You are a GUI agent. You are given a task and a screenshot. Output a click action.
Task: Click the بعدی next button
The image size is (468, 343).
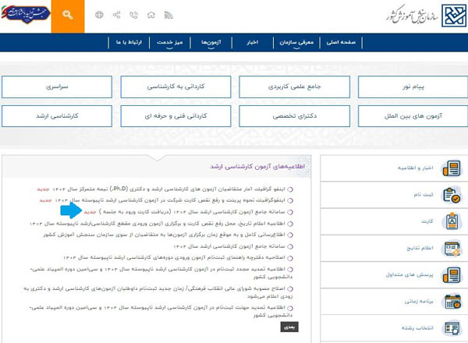[289, 327]
